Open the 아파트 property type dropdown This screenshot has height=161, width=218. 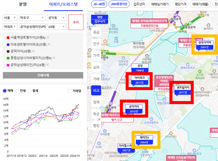(x=10, y=27)
